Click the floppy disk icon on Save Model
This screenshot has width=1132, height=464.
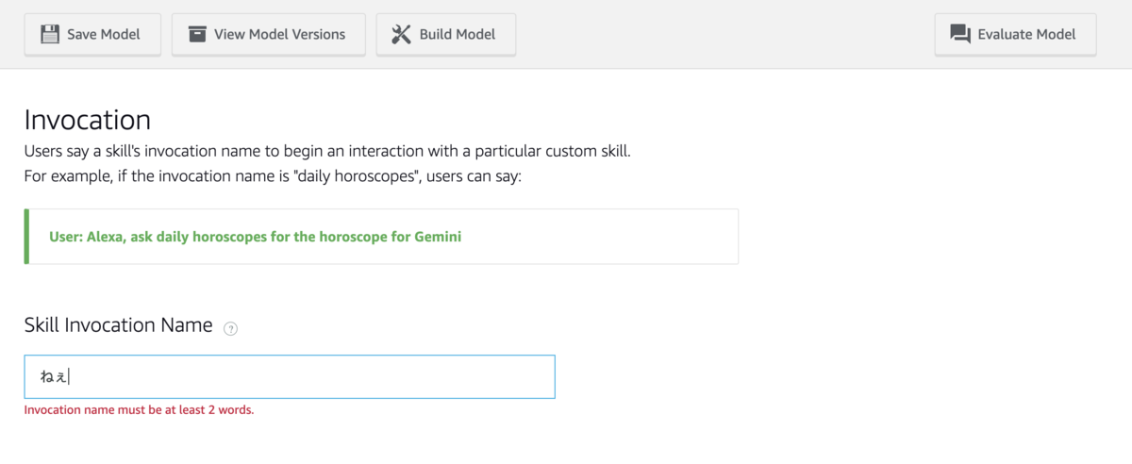[50, 34]
